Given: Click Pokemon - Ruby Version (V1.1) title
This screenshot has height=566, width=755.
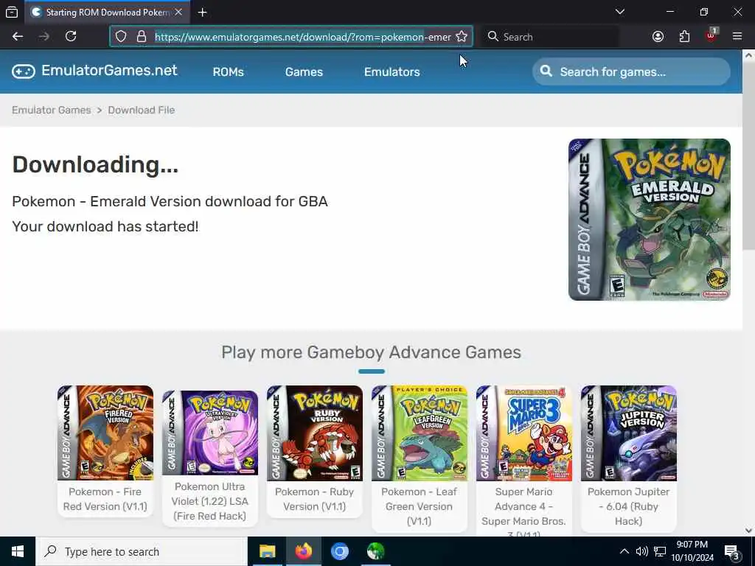Looking at the screenshot, I should [x=314, y=499].
